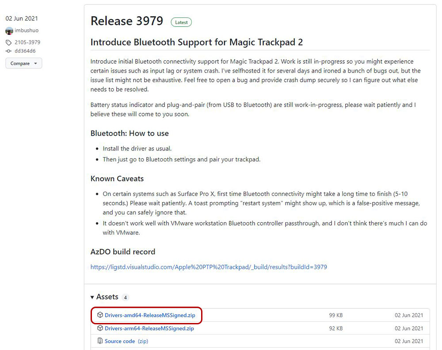Image resolution: width=442 pixels, height=350 pixels.
Task: Open the Compare dropdown
Action: (x=24, y=63)
